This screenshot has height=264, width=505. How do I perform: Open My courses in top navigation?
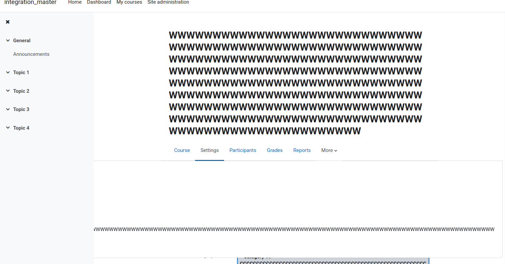(x=129, y=2)
